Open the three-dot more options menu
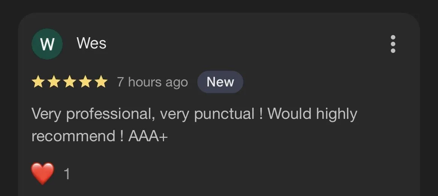 393,44
